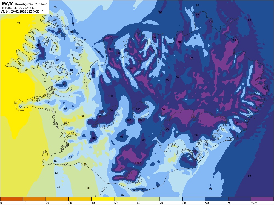Click the light green 60–70 legend swatch

(148, 199)
